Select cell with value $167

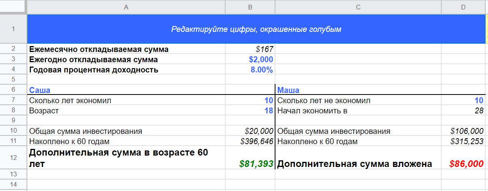[250, 49]
